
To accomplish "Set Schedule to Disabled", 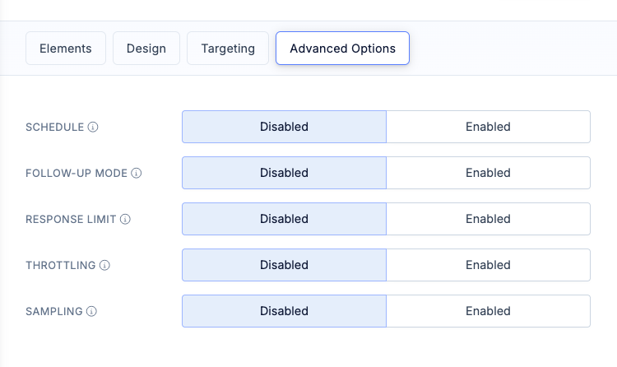I will (284, 127).
